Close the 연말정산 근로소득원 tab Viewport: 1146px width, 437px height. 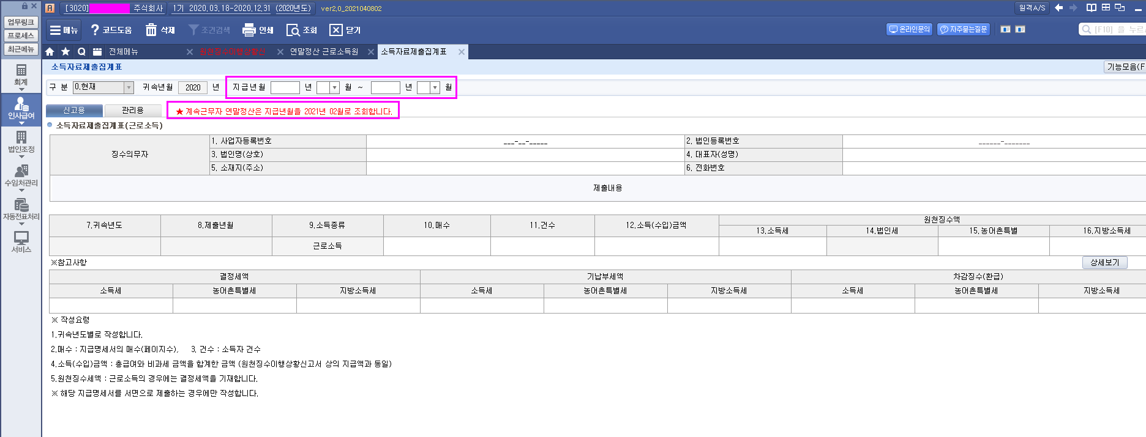pos(371,52)
